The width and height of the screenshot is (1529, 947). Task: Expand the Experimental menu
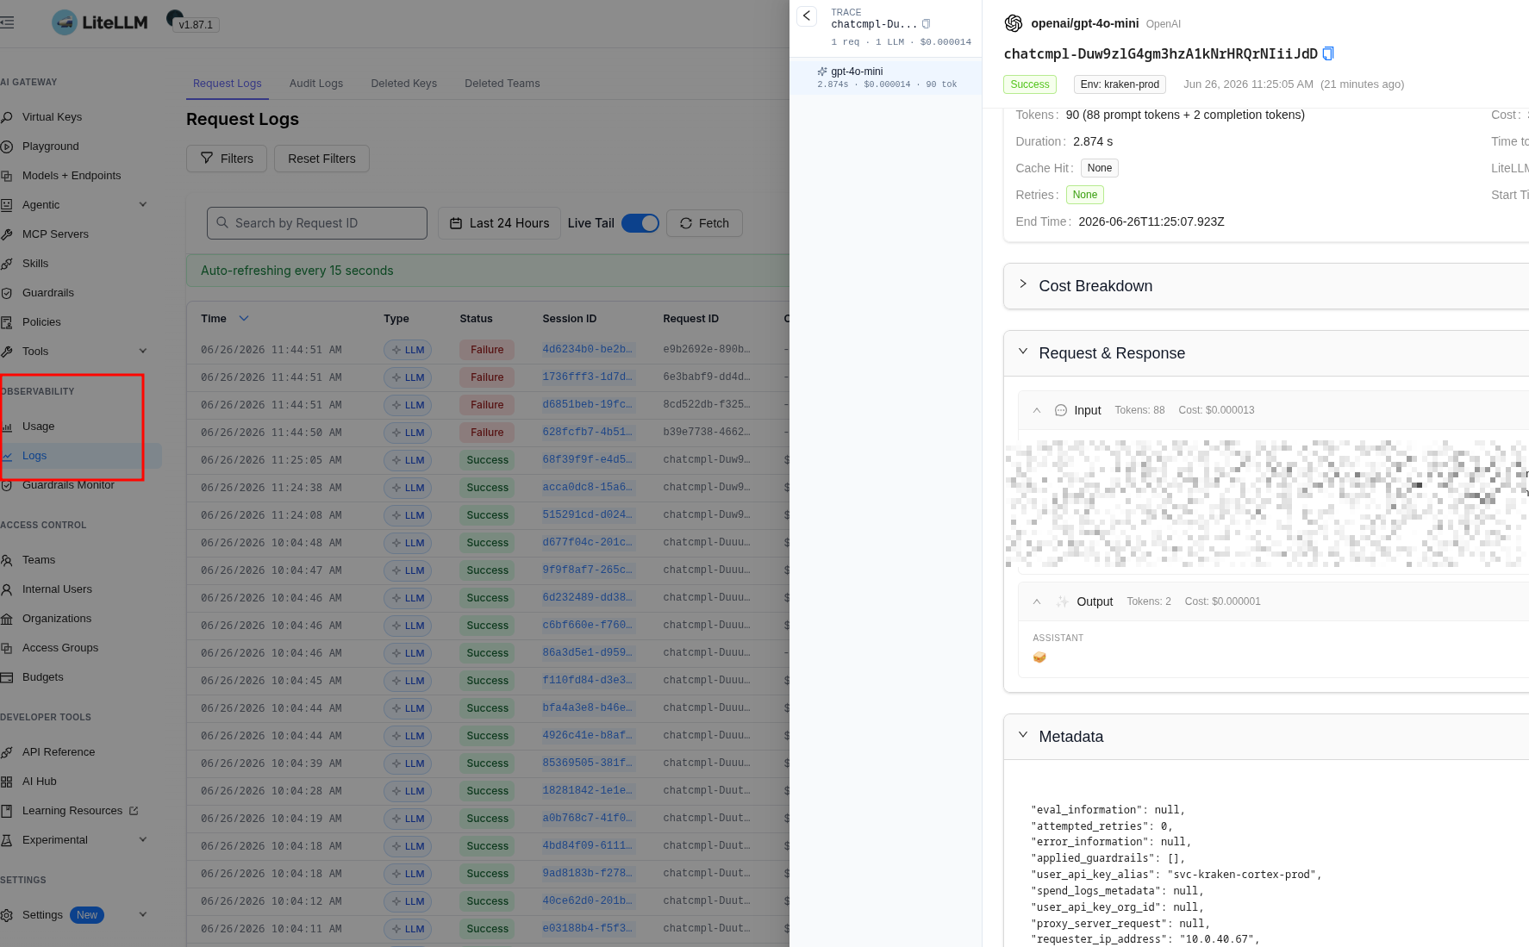(x=143, y=840)
